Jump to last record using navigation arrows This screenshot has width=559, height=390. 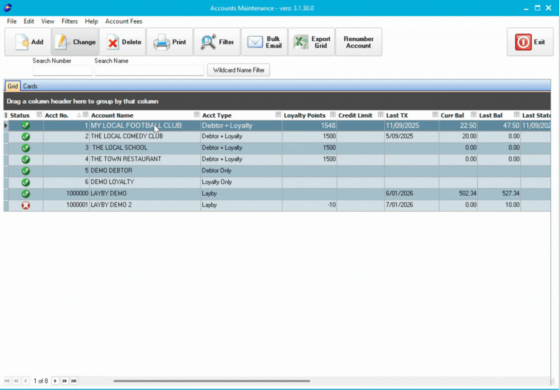coord(74,381)
